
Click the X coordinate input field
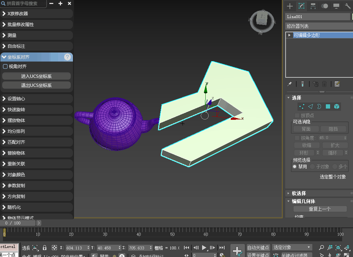click(76, 248)
